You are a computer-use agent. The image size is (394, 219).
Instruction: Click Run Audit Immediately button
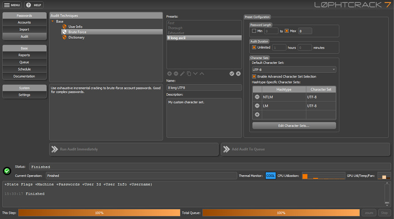click(x=134, y=149)
